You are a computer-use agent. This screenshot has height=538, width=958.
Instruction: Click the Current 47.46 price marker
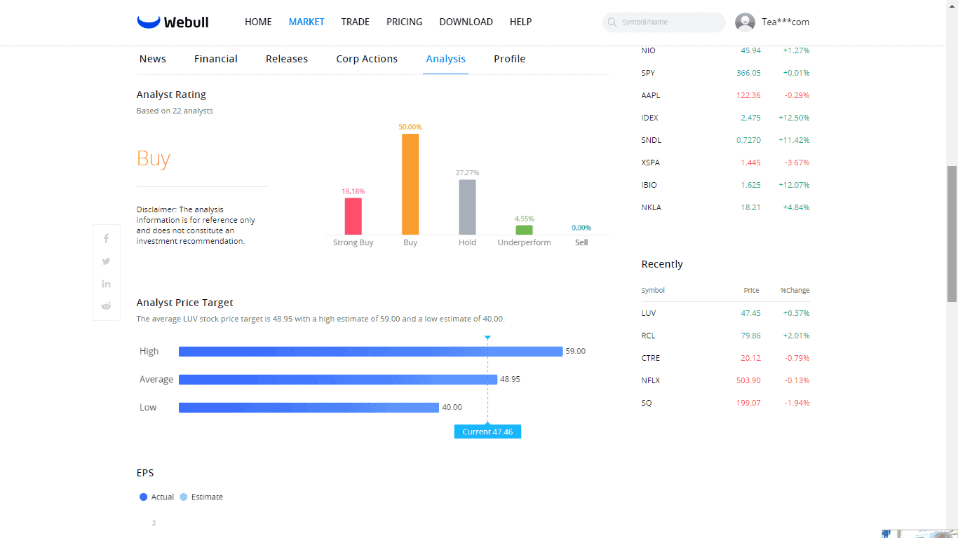[x=487, y=432]
